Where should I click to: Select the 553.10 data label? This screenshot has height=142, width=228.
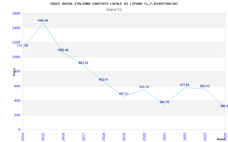(x=144, y=87)
